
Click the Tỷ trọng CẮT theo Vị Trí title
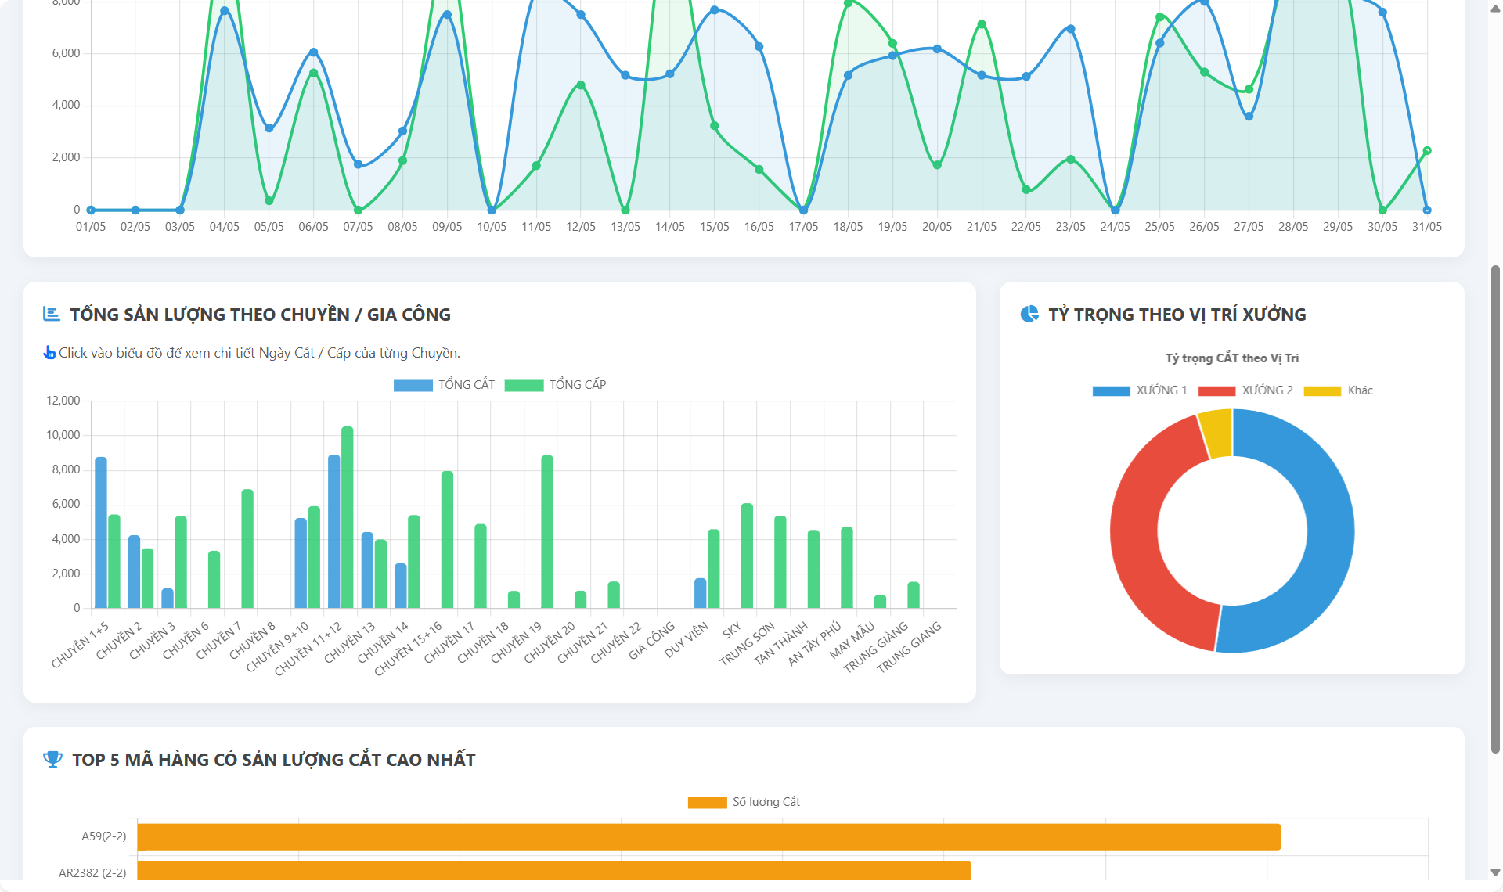pos(1232,358)
